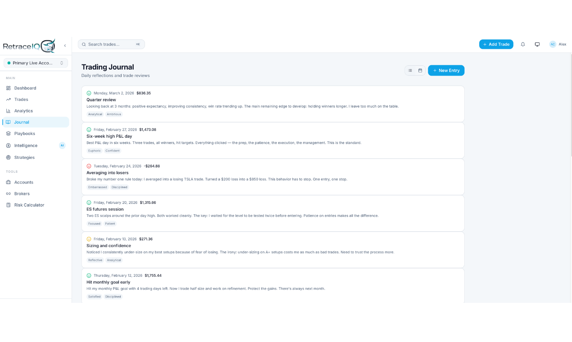Switch to the Journal tab
Viewport: 572px width, 342px height.
point(21,122)
